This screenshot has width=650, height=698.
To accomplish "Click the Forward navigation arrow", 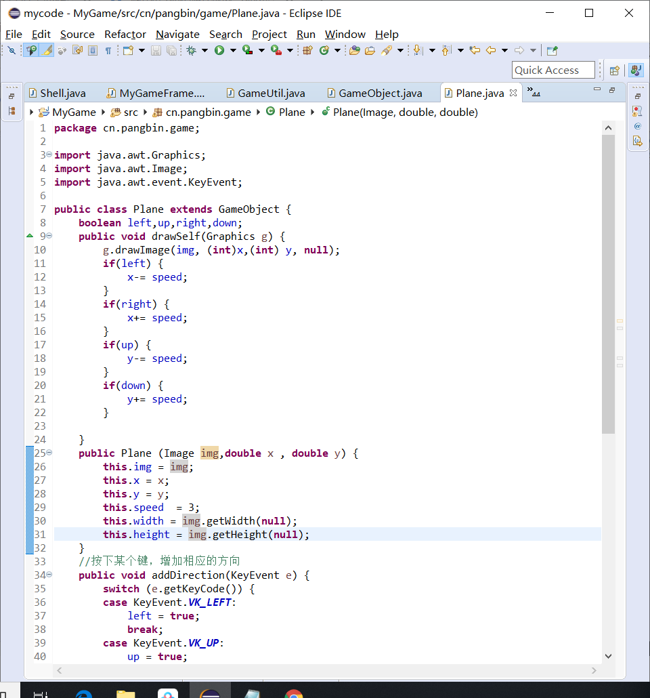I will (519, 50).
